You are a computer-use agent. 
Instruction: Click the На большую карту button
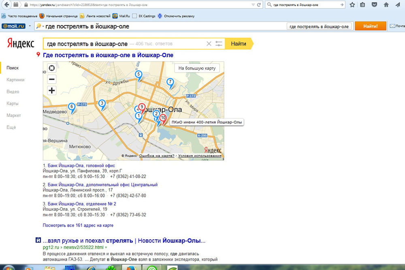point(197,68)
